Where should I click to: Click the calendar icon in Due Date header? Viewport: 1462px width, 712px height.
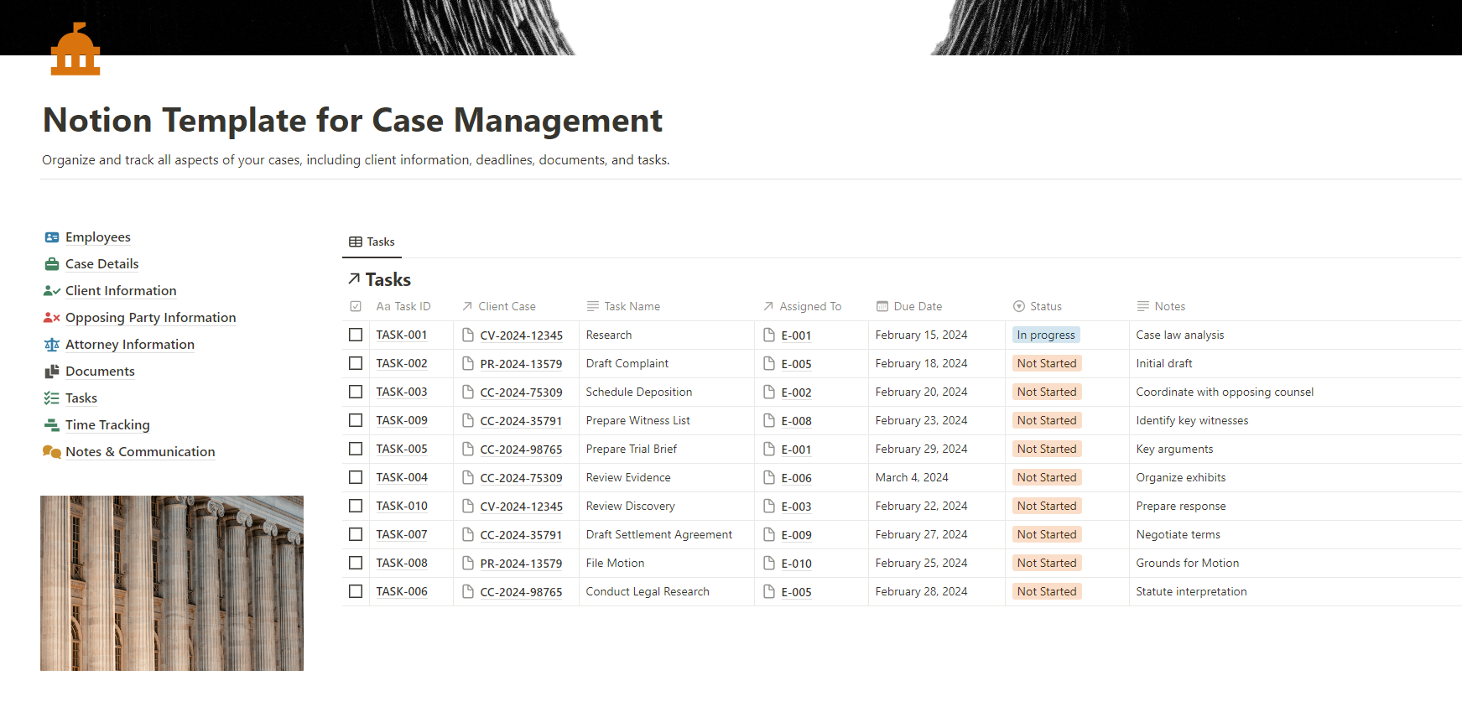(882, 306)
